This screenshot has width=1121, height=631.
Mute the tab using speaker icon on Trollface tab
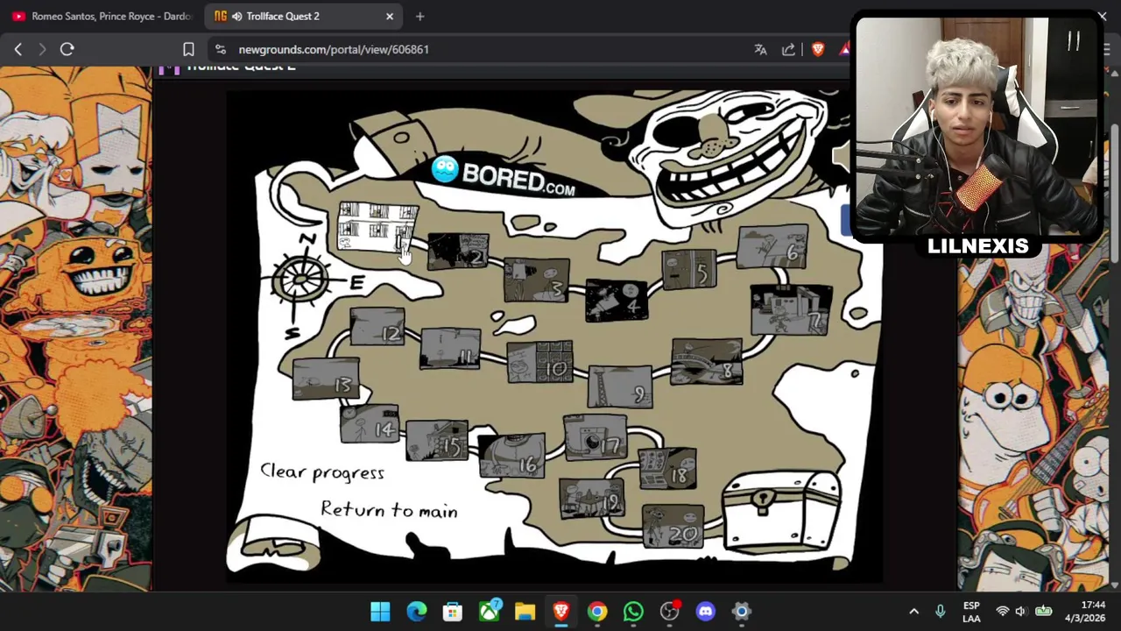point(236,16)
